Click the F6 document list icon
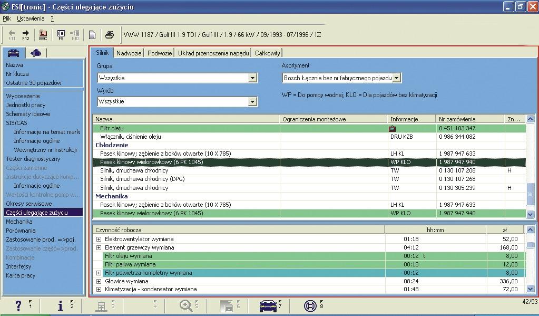Viewport: 539px width, 316px height. (x=226, y=306)
